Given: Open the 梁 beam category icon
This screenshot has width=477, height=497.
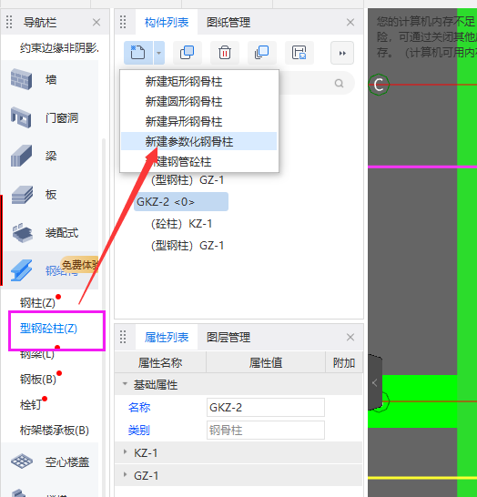Looking at the screenshot, I should point(21,156).
